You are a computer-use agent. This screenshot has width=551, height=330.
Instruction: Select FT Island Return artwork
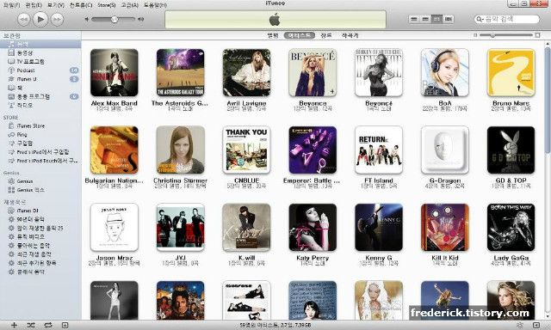(x=379, y=150)
